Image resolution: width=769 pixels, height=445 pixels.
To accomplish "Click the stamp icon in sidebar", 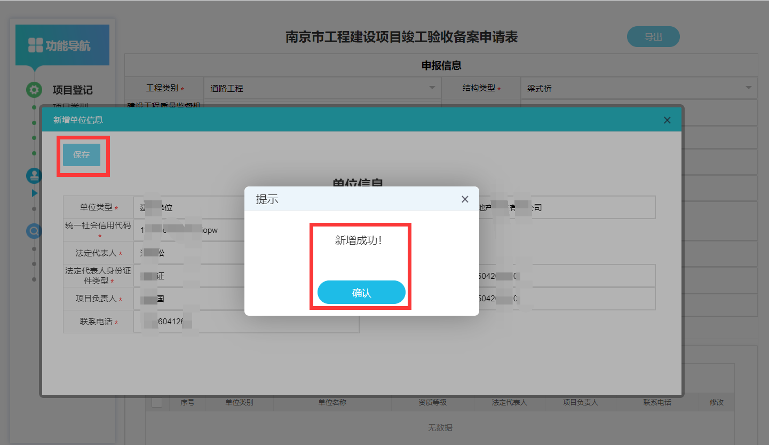I will pos(34,175).
